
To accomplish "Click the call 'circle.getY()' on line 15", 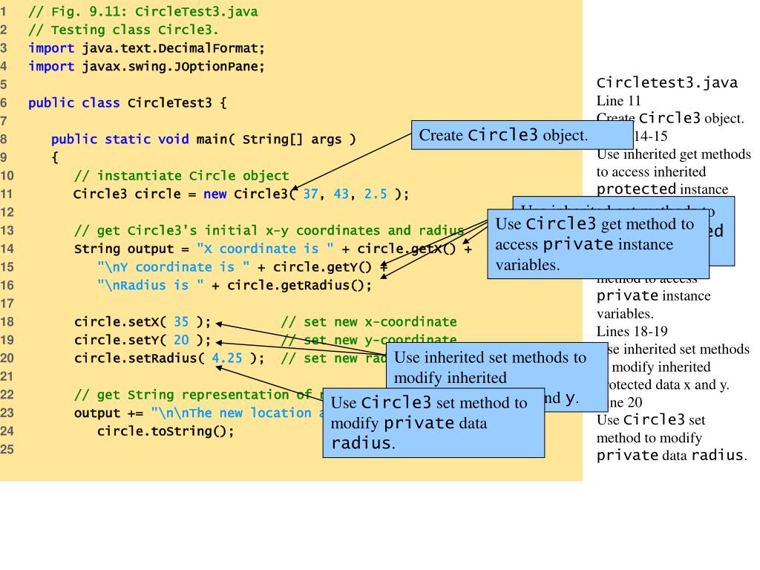I will pyautogui.click(x=322, y=267).
